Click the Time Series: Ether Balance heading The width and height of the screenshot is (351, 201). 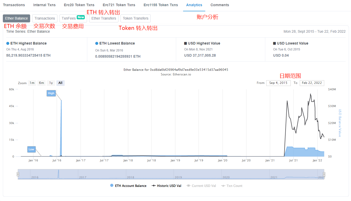[x=28, y=31]
